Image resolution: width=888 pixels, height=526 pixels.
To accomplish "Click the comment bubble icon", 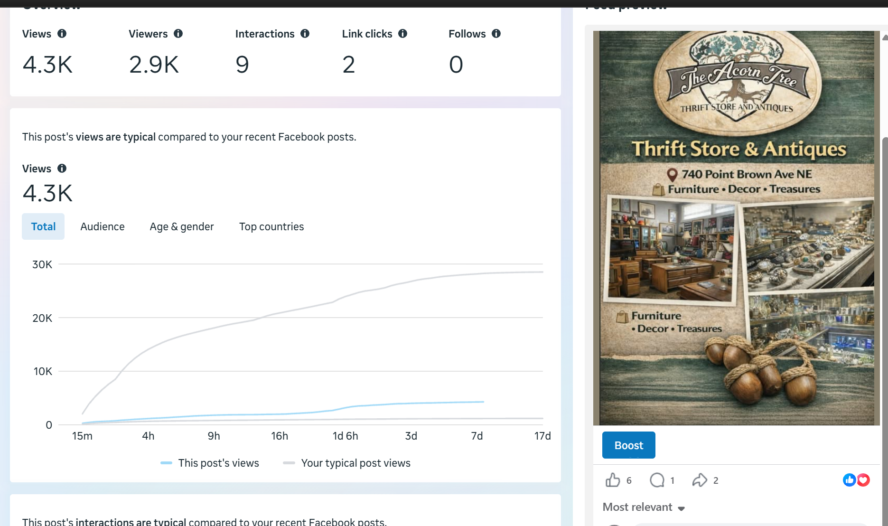I will coord(657,480).
